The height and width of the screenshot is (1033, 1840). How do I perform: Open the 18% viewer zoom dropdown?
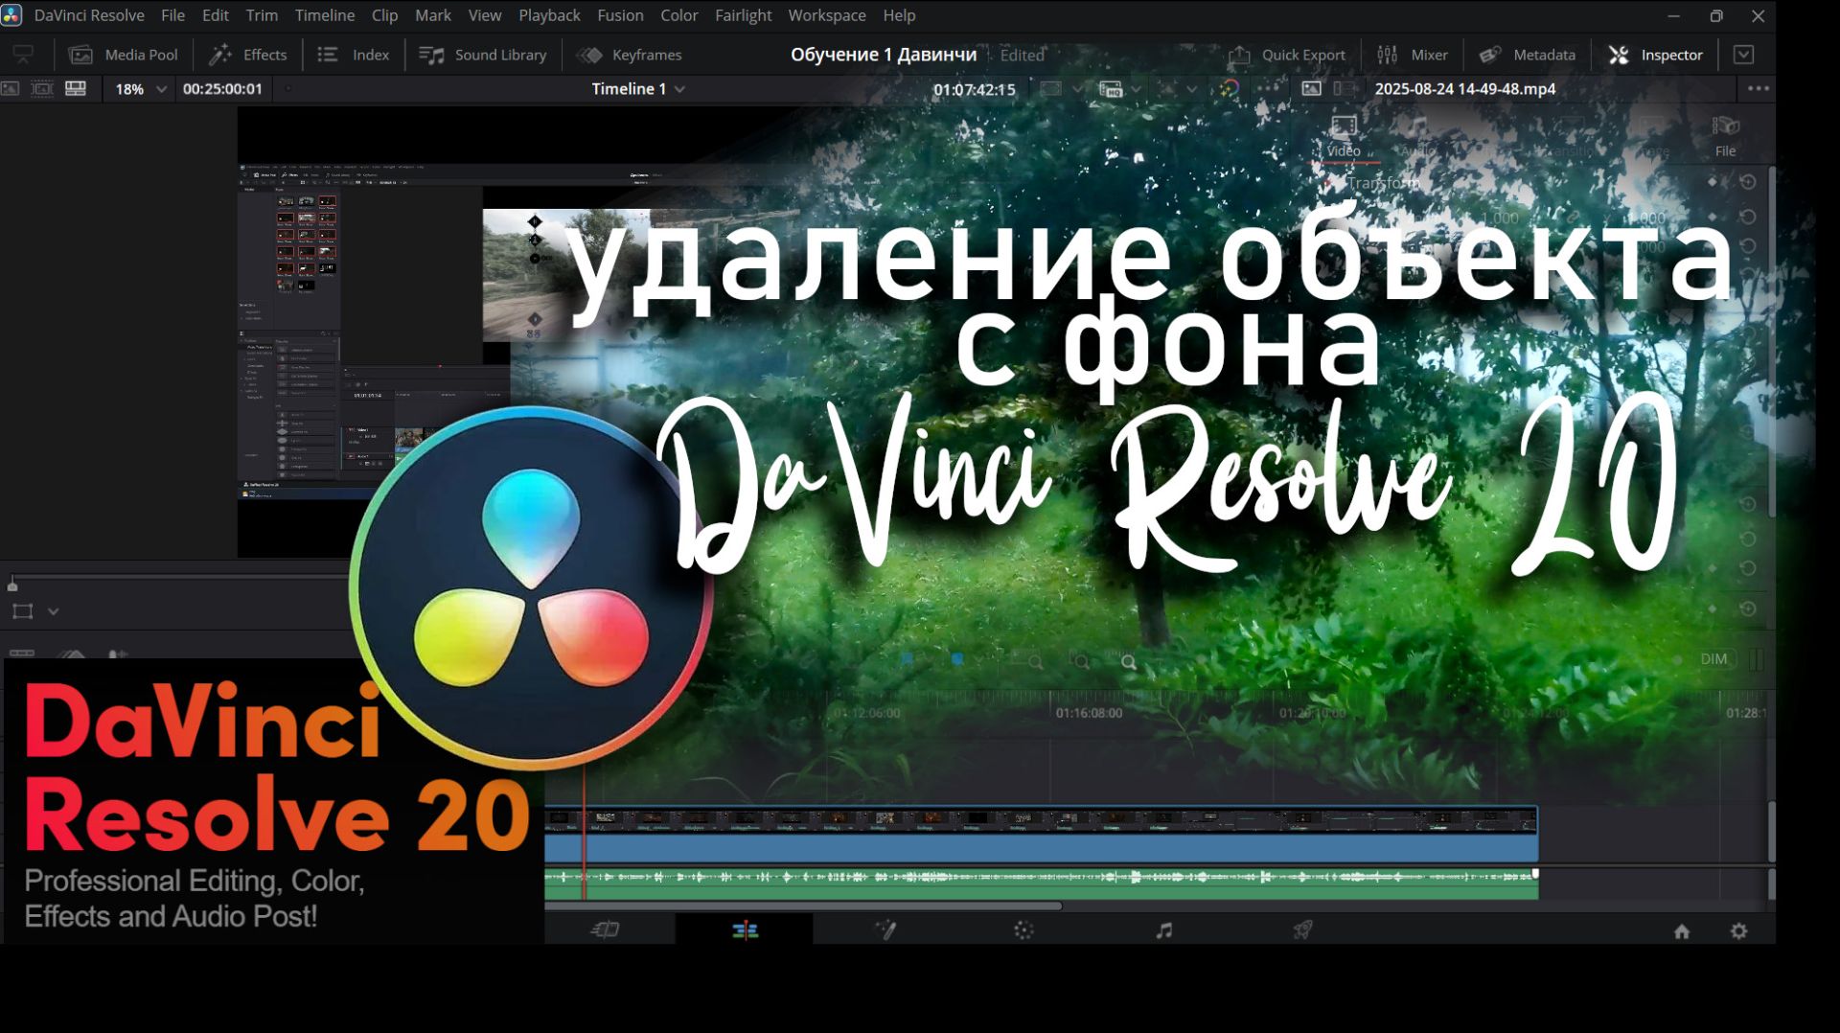138,88
